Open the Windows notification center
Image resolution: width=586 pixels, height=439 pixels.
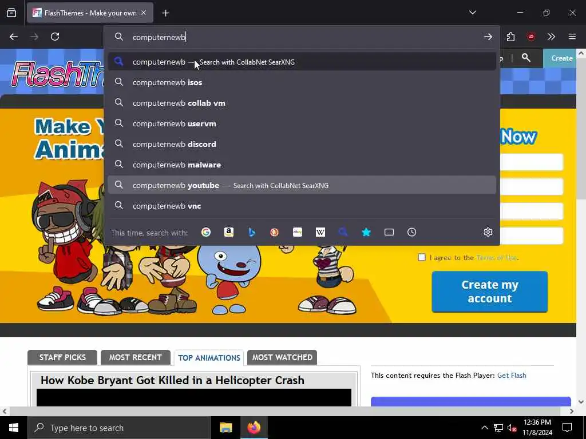(x=567, y=428)
